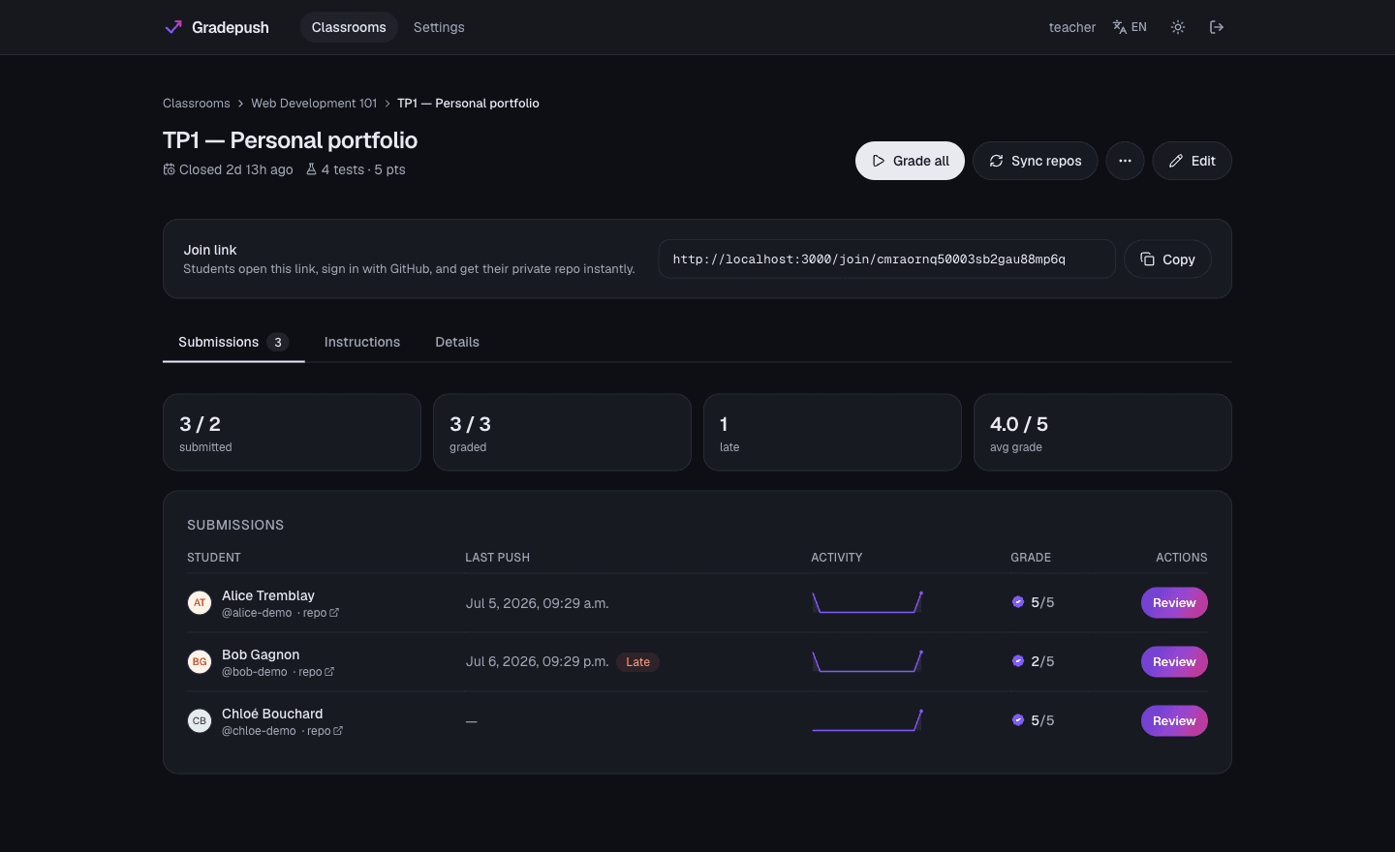Switch to the Instructions tab
This screenshot has width=1395, height=852.
click(x=362, y=342)
